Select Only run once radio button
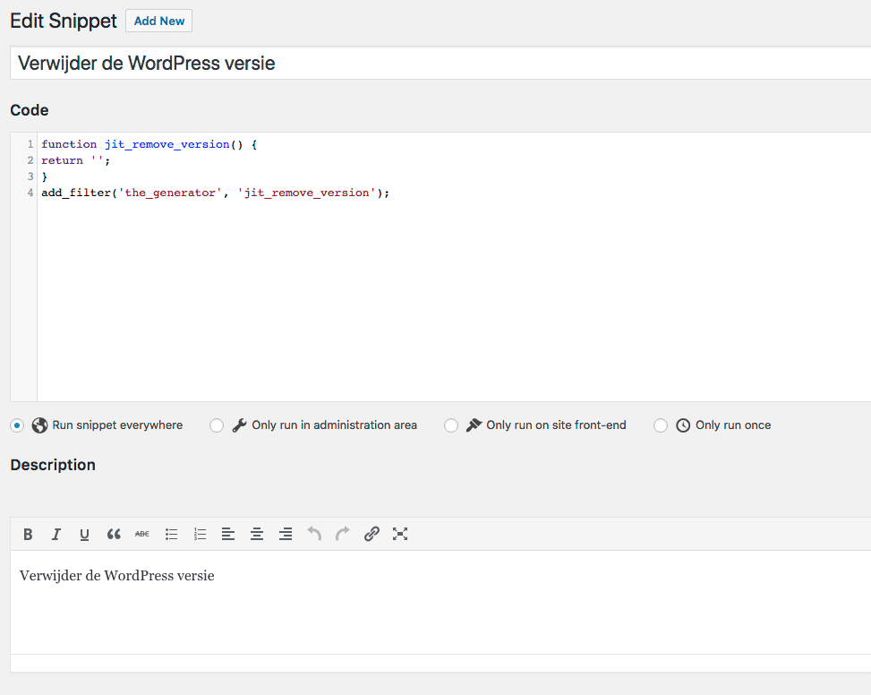 (661, 425)
